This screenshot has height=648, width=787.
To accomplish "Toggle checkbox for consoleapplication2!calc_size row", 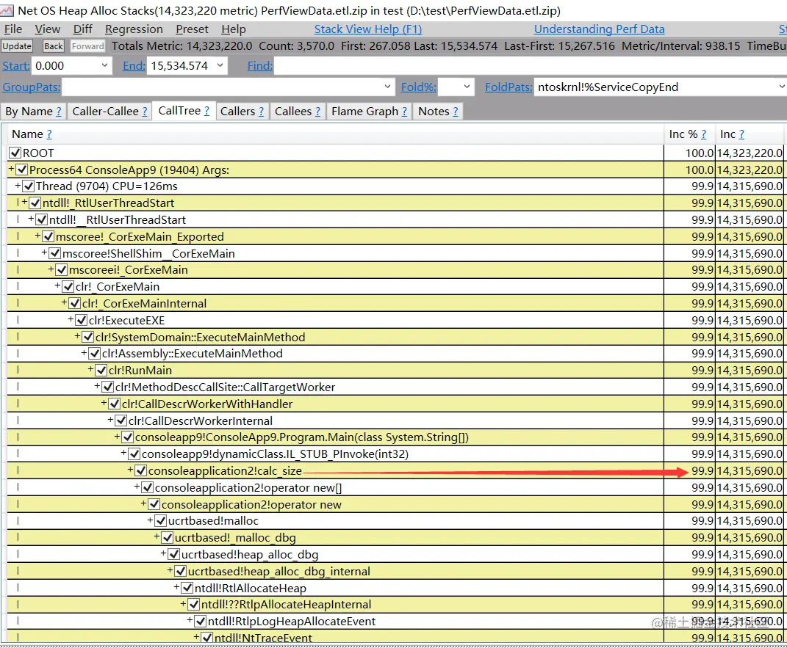I will tap(141, 470).
